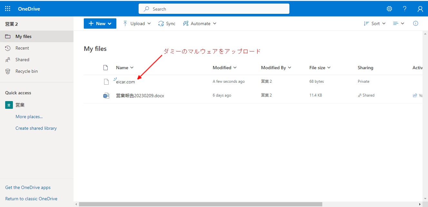Image resolution: width=428 pixels, height=207 pixels.
Task: Open the Automate dropdown menu
Action: pyautogui.click(x=199, y=24)
